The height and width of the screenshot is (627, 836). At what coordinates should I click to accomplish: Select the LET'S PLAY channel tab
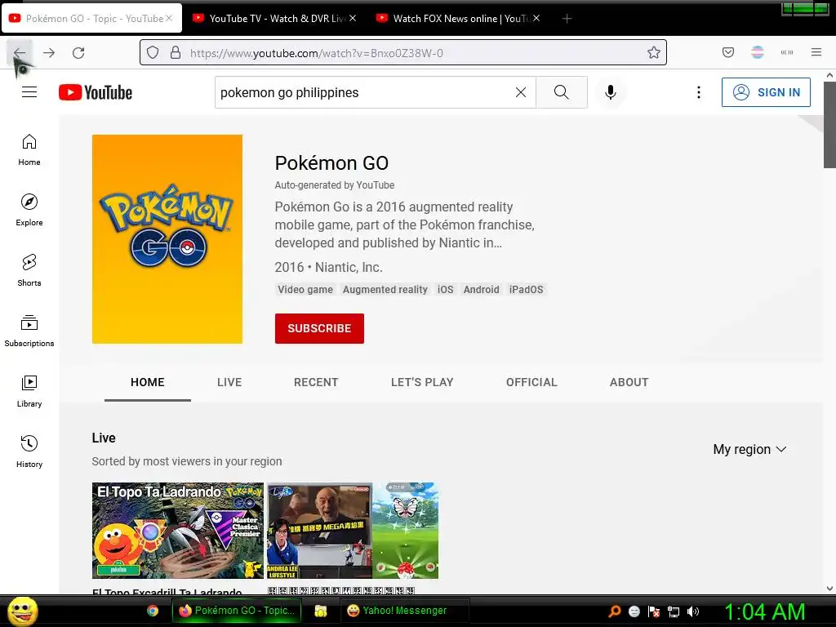click(x=422, y=382)
